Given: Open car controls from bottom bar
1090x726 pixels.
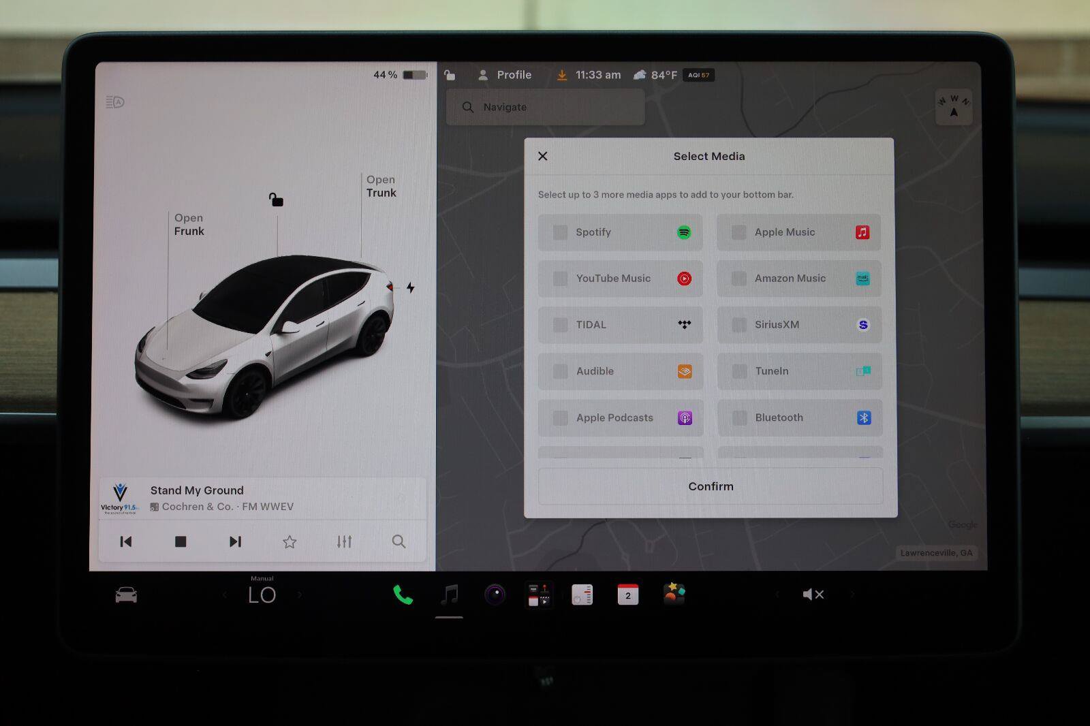Looking at the screenshot, I should coord(126,595).
